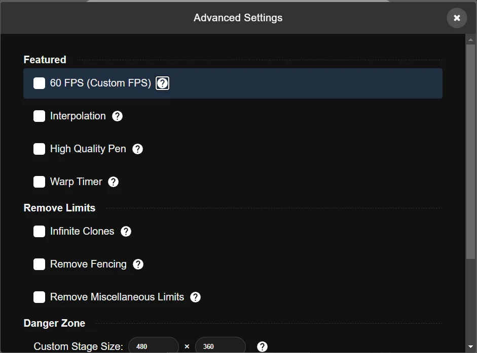477x353 pixels.
Task: Enable the 60 FPS Custom FPS option
Action: [39, 83]
